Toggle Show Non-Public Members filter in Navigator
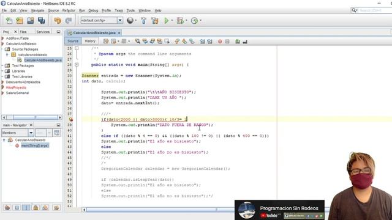Image resolution: width=392 pixels, height=220 pixels. [36, 208]
